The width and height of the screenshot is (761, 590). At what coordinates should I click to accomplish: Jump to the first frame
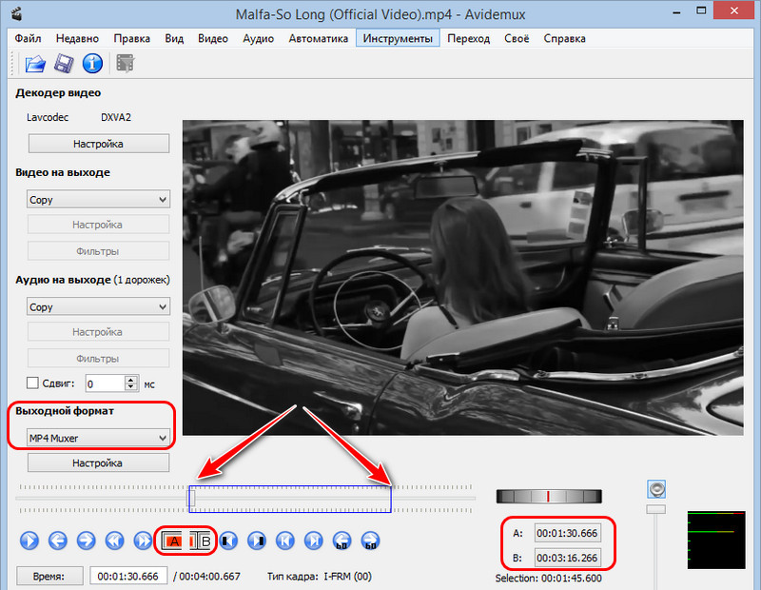coord(285,541)
